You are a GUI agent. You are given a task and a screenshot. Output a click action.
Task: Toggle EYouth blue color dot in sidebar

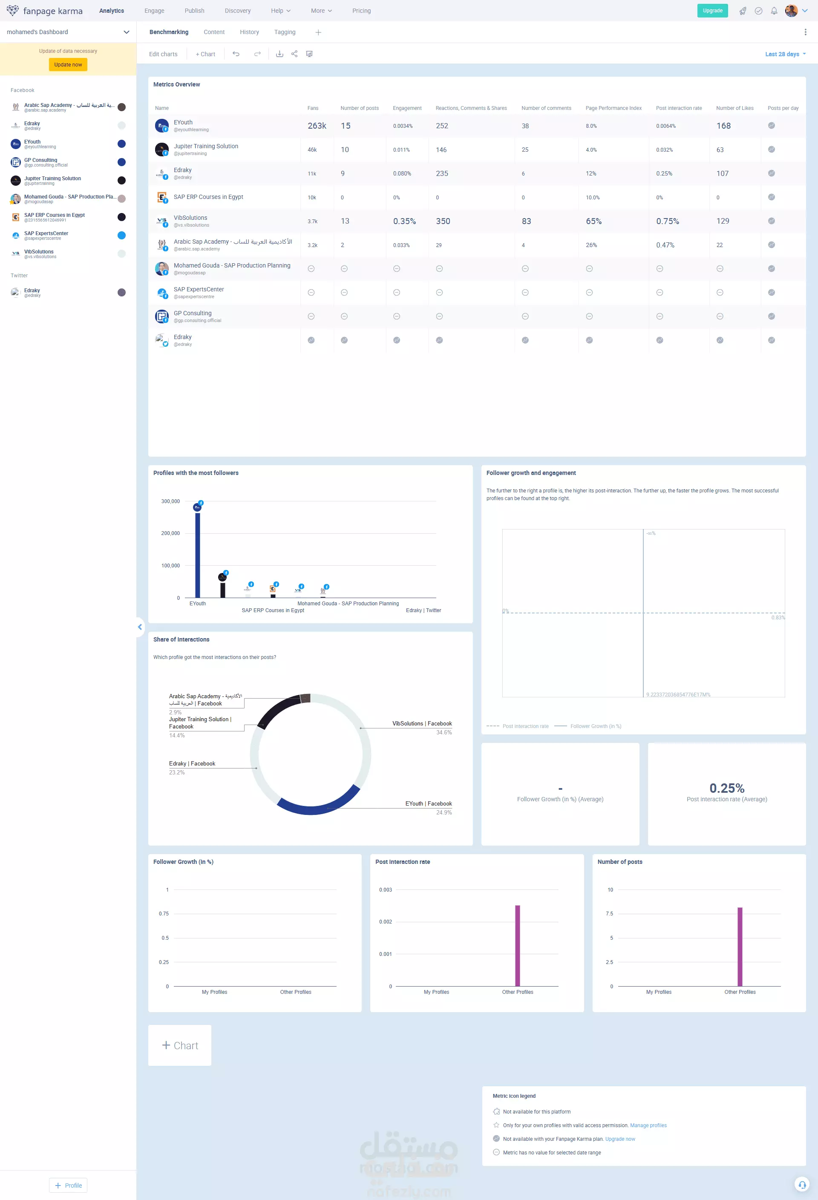tap(122, 144)
